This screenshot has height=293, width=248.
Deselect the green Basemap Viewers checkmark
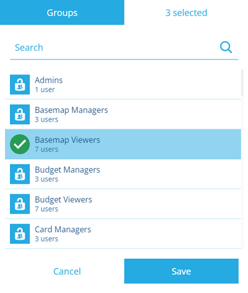coord(20,144)
